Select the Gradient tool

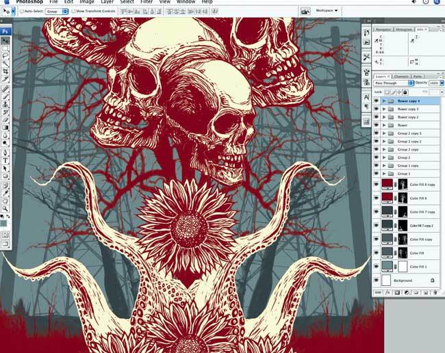coord(5,127)
